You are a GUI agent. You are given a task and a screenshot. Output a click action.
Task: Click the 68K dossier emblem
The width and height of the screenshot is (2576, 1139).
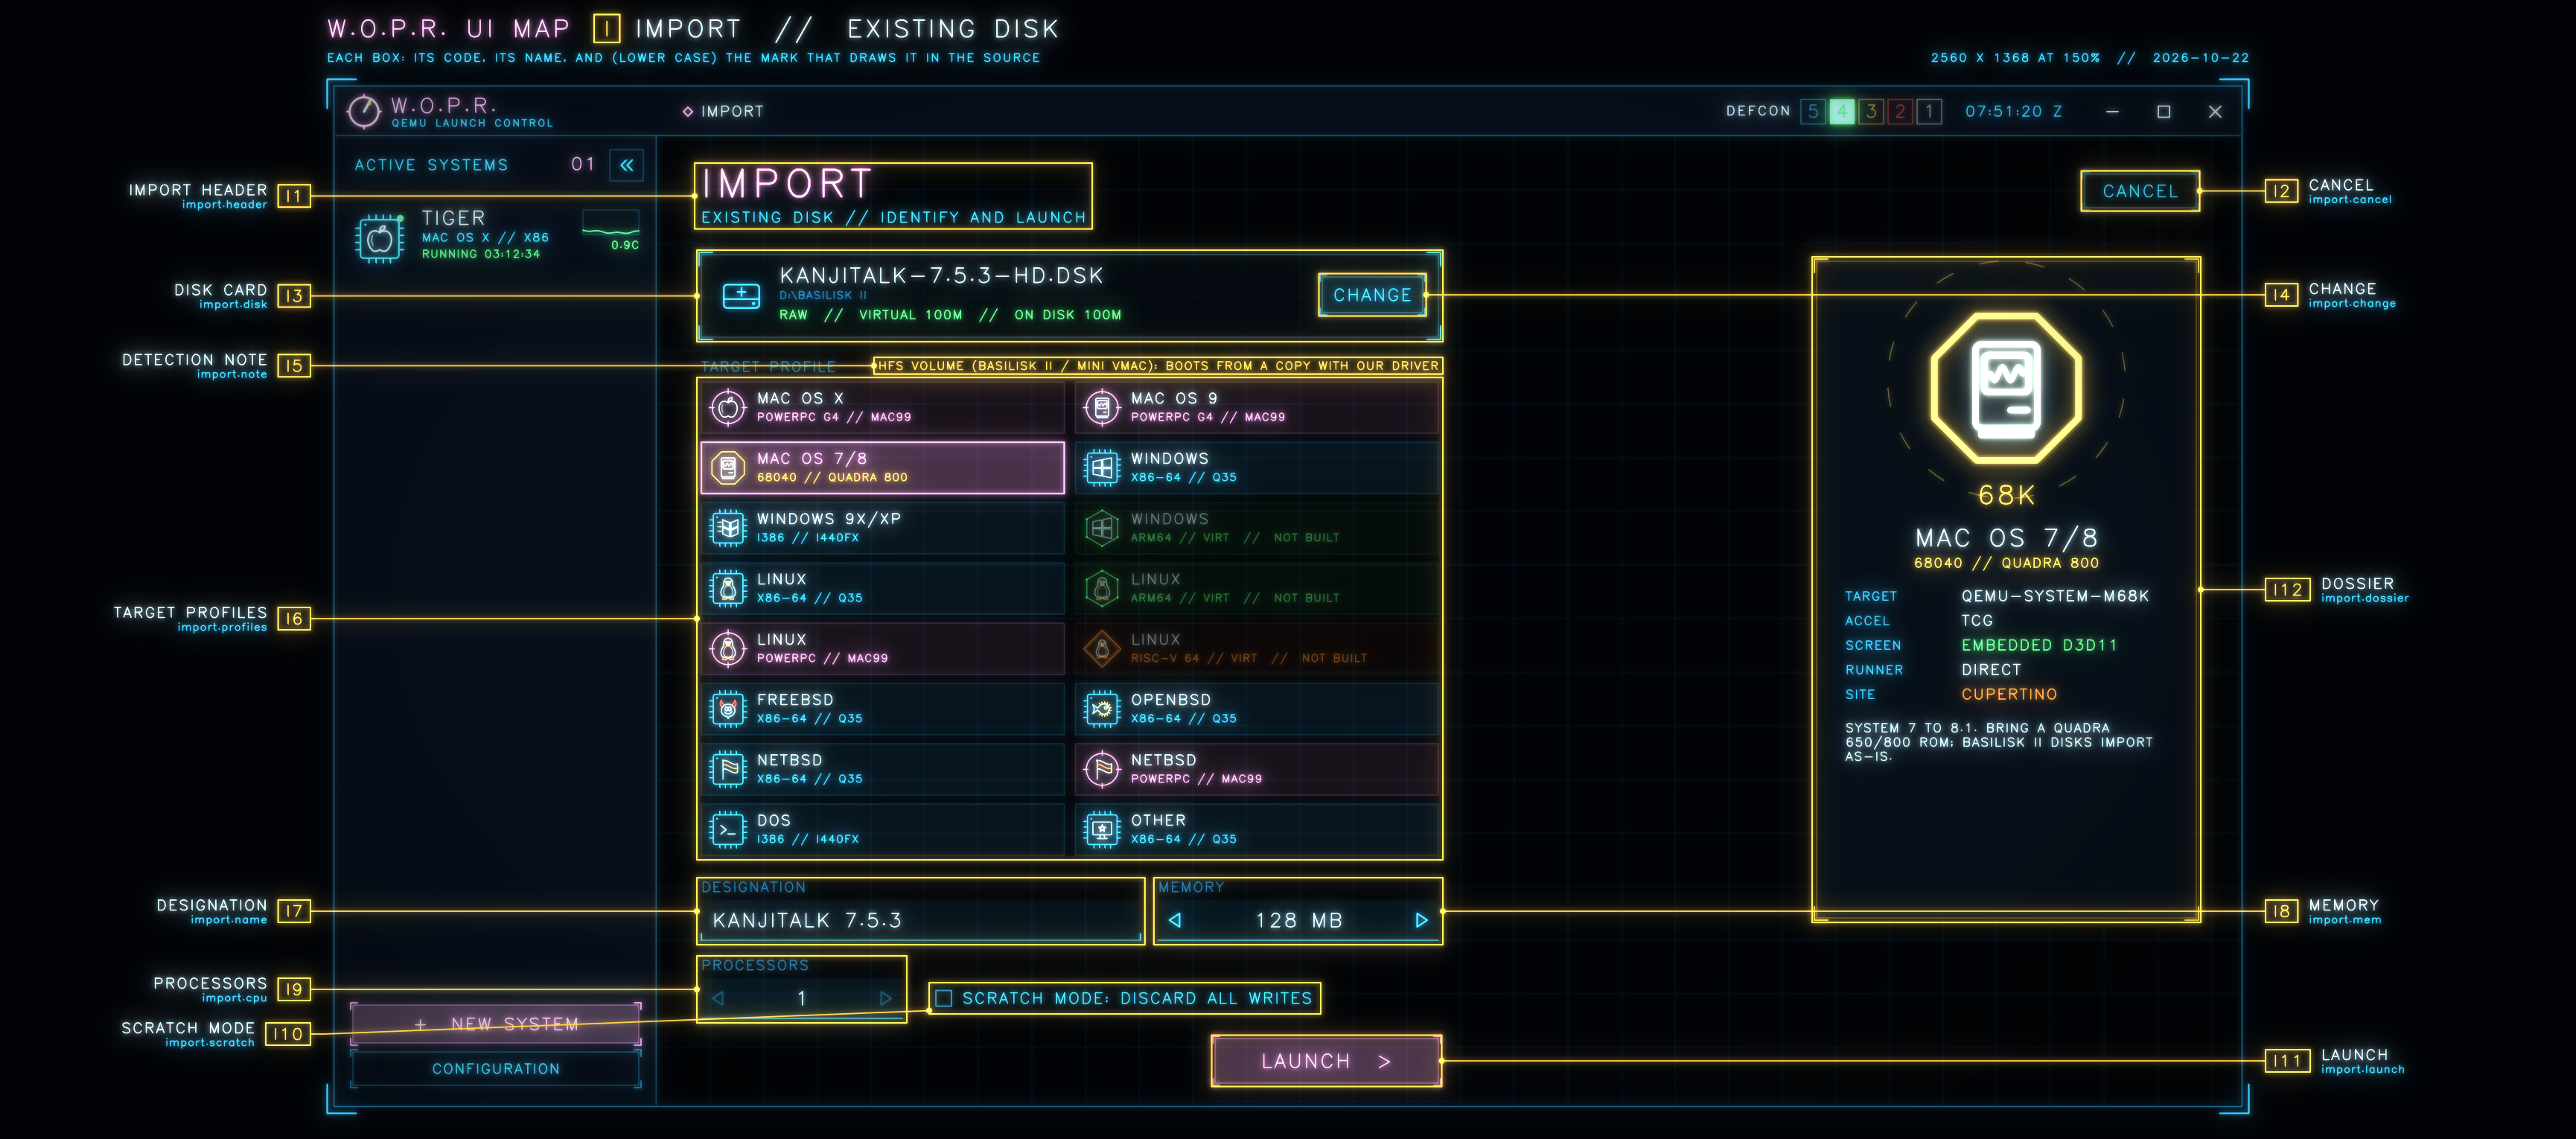2005,388
